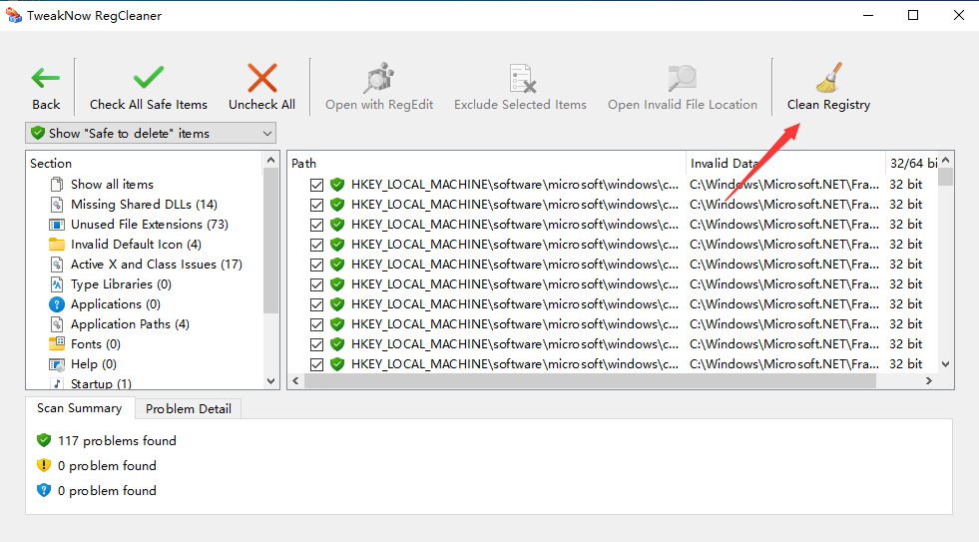Click the red Uncheck All cross icon
This screenshot has height=542, width=979.
point(262,78)
